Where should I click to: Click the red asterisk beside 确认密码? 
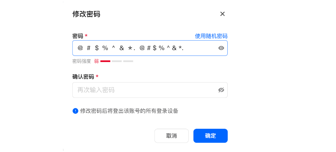coord(97,76)
